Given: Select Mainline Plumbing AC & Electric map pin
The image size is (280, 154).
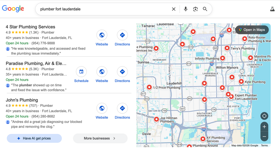Looking at the screenshot, I should tap(251, 57).
